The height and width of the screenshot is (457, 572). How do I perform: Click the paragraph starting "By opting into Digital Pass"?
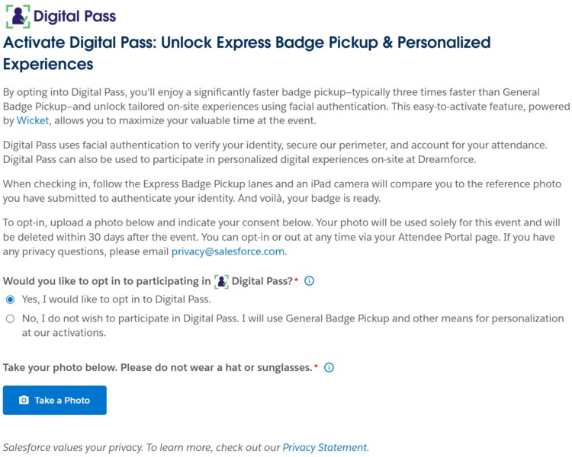pos(282,106)
